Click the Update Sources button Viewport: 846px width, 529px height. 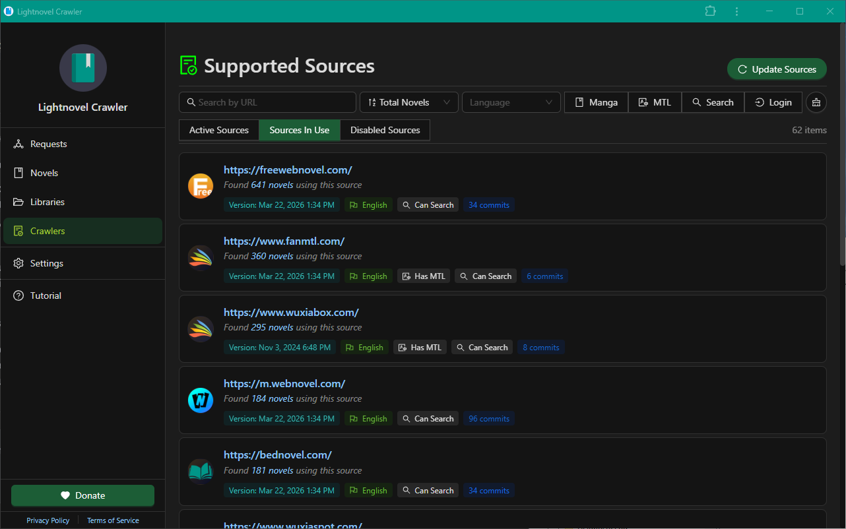[x=777, y=69]
